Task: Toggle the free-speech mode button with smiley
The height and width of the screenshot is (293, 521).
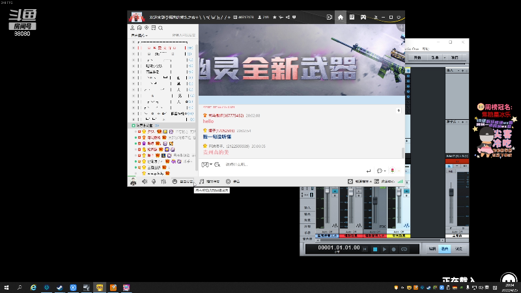Action: tap(182, 182)
